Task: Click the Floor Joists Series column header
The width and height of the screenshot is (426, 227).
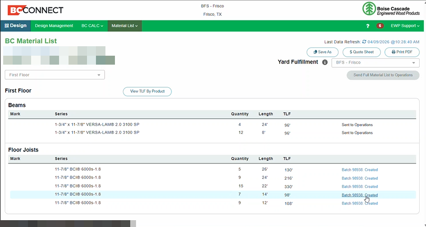Action: pyautogui.click(x=61, y=159)
